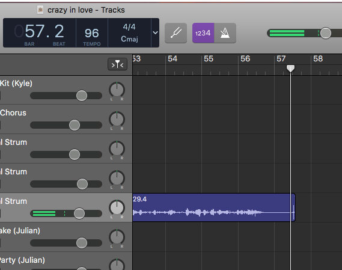The height and width of the screenshot is (270, 342).
Task: Click bar 55 in the timeline ruler
Action: (x=209, y=59)
